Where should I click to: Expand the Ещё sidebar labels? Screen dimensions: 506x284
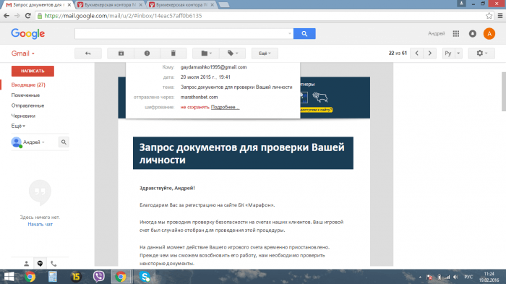coord(18,126)
